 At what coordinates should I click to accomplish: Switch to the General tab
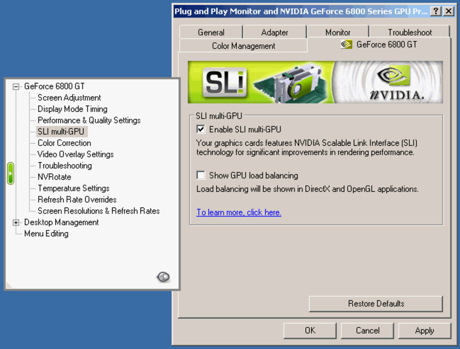211,32
